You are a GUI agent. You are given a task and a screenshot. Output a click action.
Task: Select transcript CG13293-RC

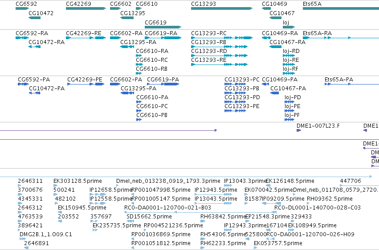(209, 33)
